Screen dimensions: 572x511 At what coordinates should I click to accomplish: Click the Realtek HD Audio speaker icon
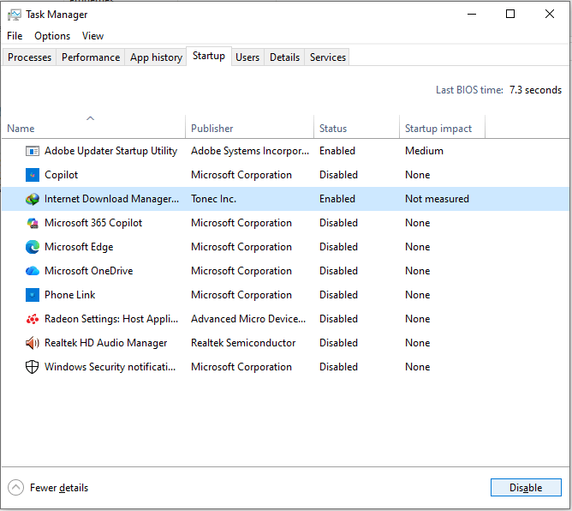click(33, 343)
